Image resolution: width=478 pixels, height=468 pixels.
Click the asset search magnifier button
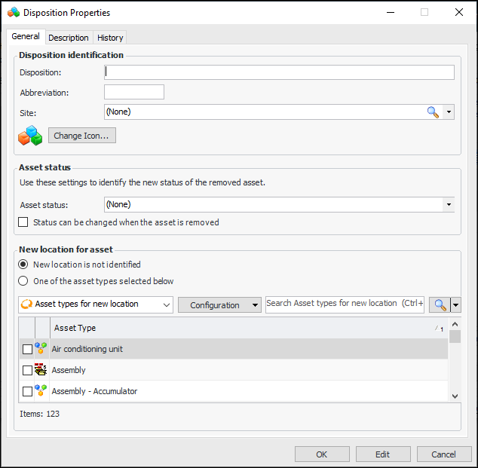pos(439,304)
